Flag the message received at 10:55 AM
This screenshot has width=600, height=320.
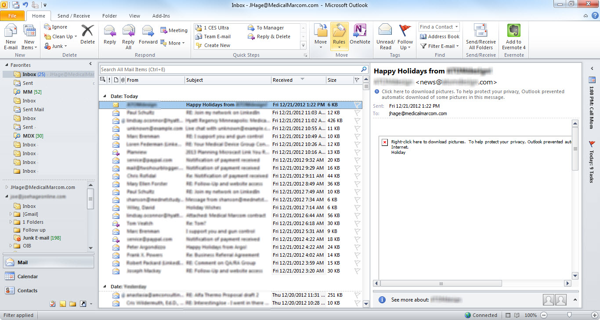coord(357,128)
